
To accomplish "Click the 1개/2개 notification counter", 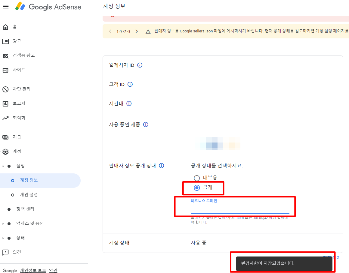I will 123,31.
